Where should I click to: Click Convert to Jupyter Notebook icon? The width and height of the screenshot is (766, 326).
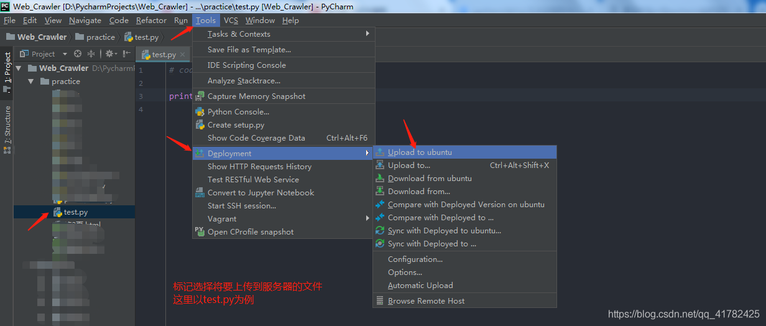point(200,193)
